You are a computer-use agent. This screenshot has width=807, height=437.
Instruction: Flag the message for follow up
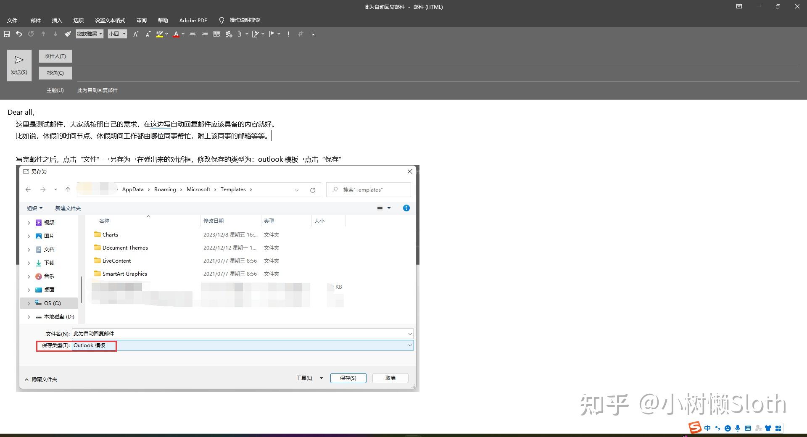pos(272,34)
